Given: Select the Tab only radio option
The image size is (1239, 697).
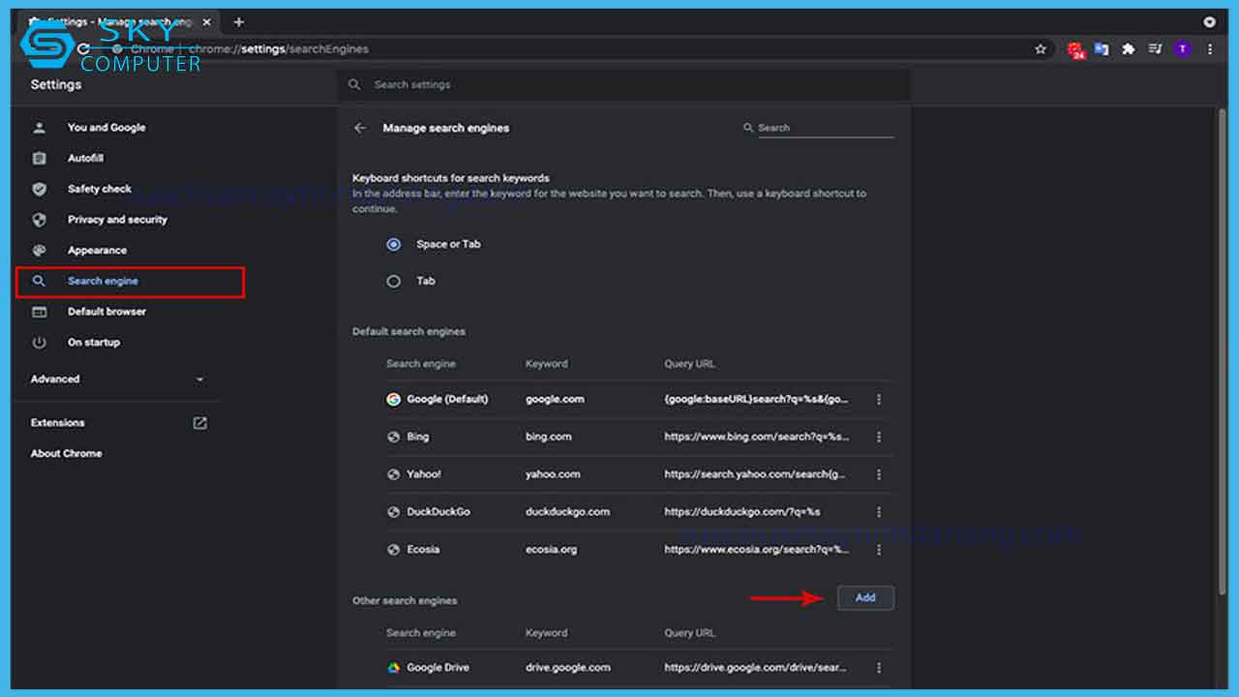Looking at the screenshot, I should [x=394, y=282].
